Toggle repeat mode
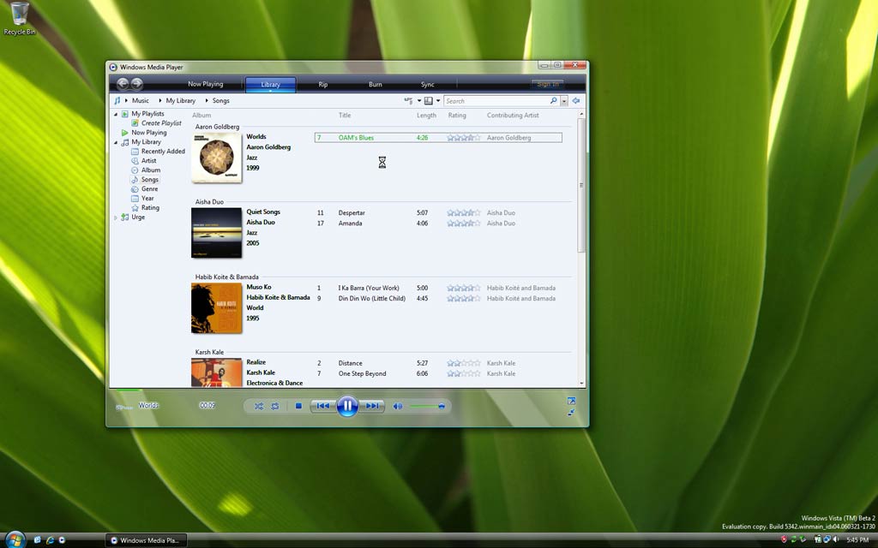This screenshot has height=548, width=878. [x=275, y=406]
